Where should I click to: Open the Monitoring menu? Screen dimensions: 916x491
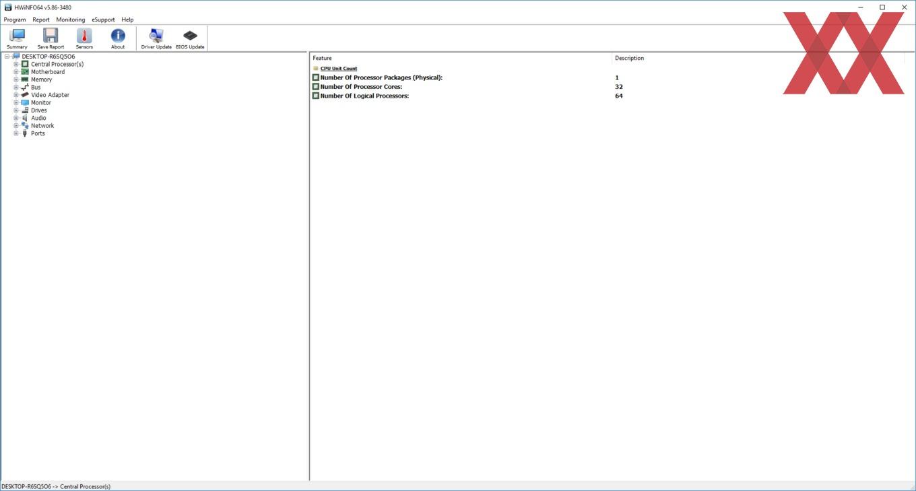[x=71, y=20]
